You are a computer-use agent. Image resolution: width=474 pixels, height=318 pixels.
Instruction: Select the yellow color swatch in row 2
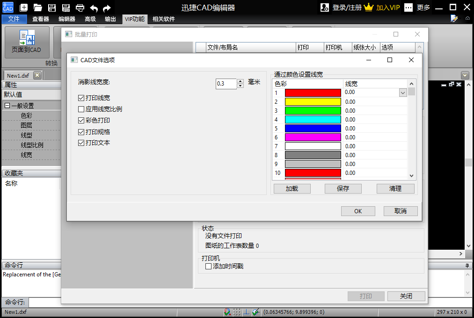[313, 102]
